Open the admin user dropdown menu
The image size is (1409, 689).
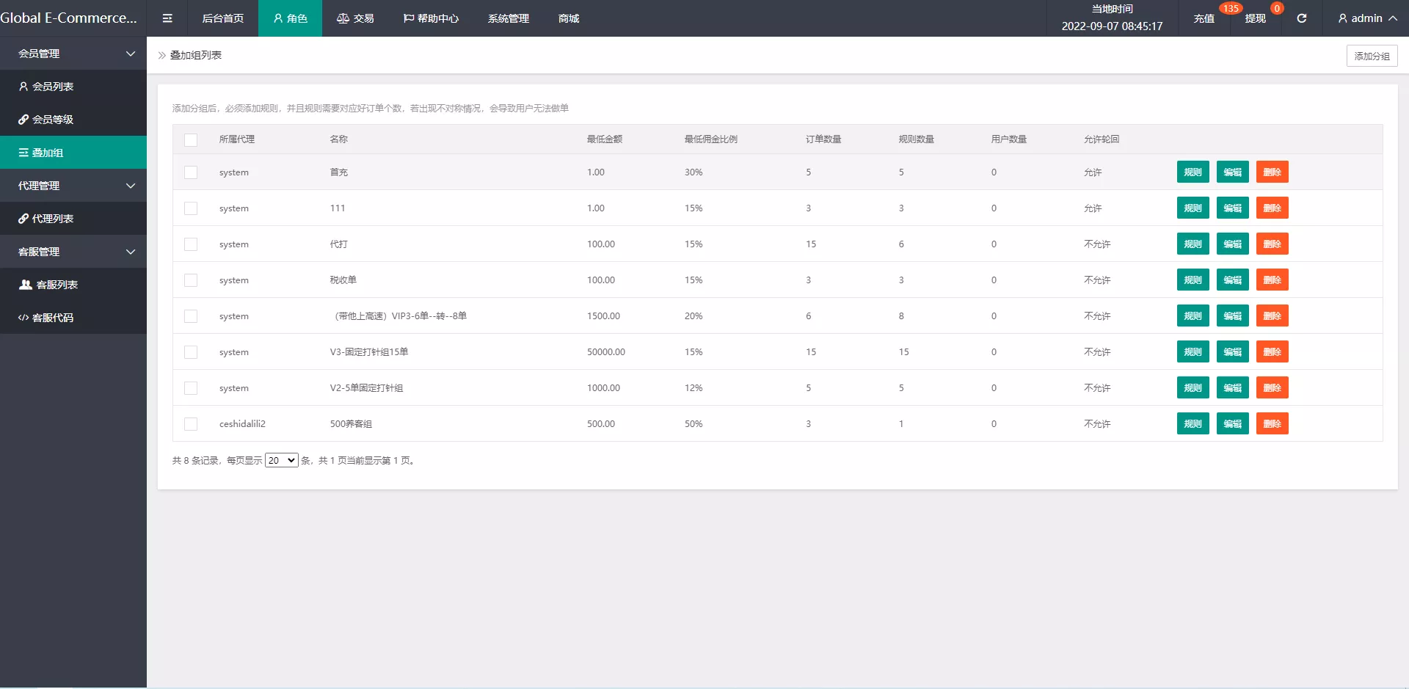(1367, 18)
